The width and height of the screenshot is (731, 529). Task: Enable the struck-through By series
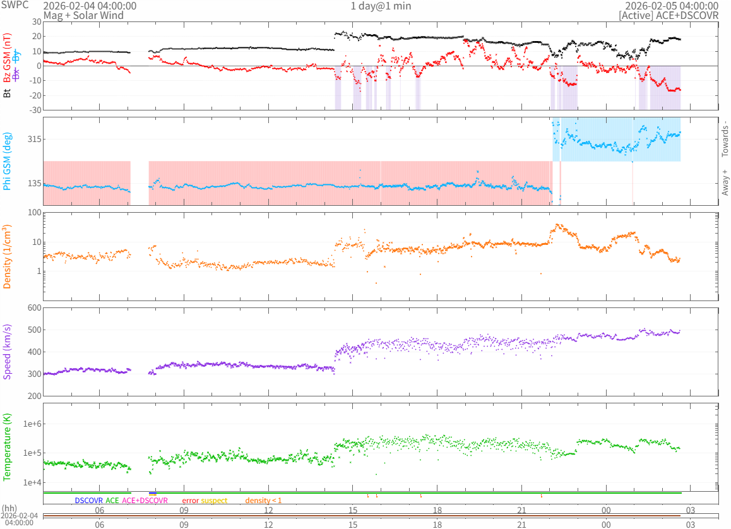(x=16, y=56)
